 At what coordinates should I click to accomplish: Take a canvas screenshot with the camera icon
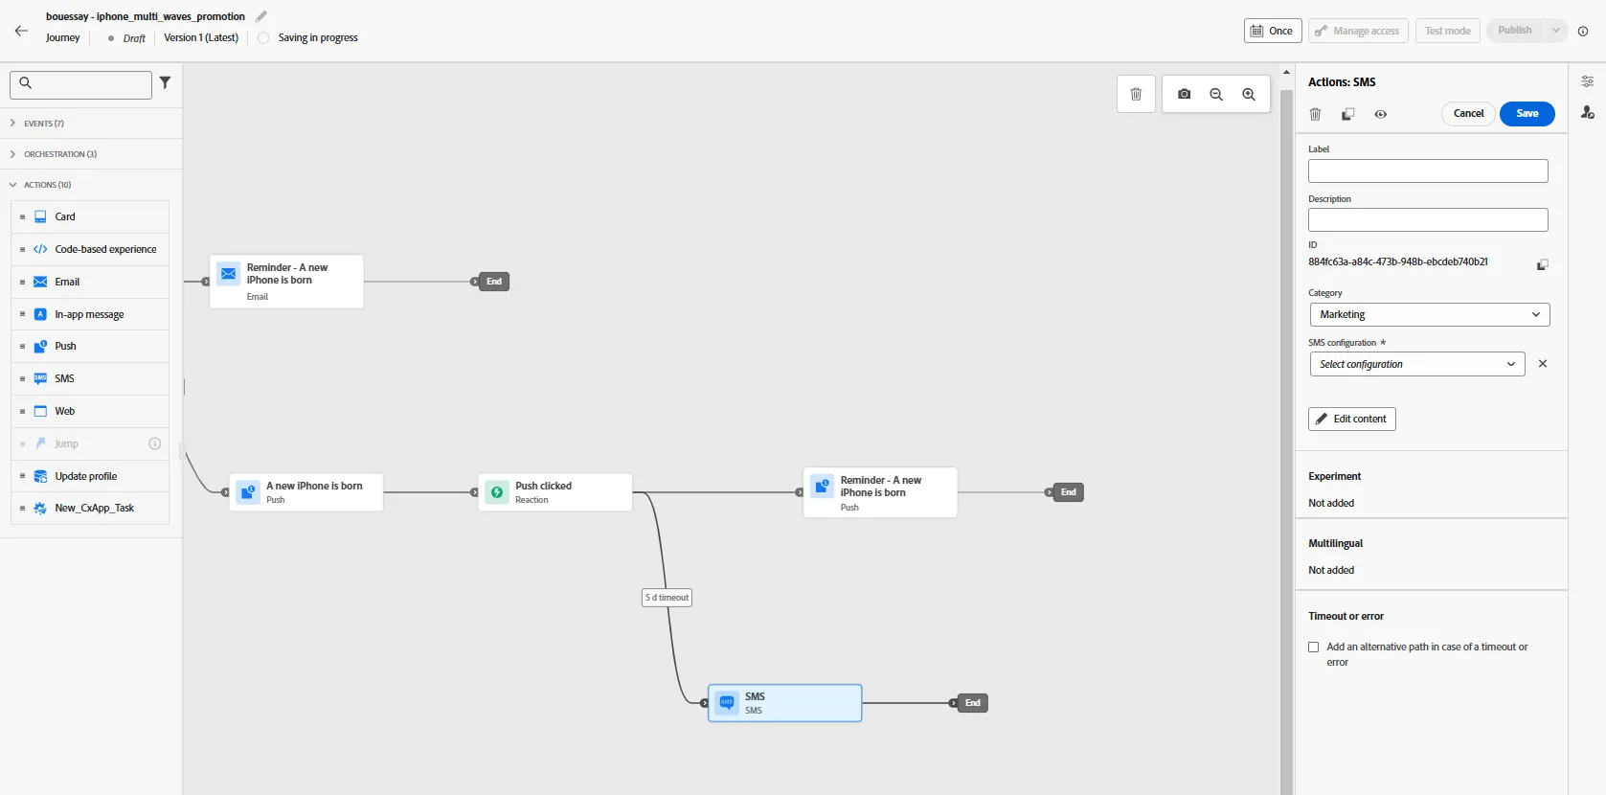1185,94
